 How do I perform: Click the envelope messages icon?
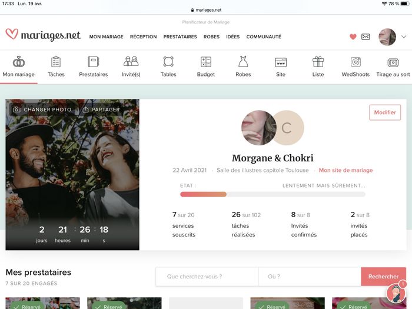point(366,36)
